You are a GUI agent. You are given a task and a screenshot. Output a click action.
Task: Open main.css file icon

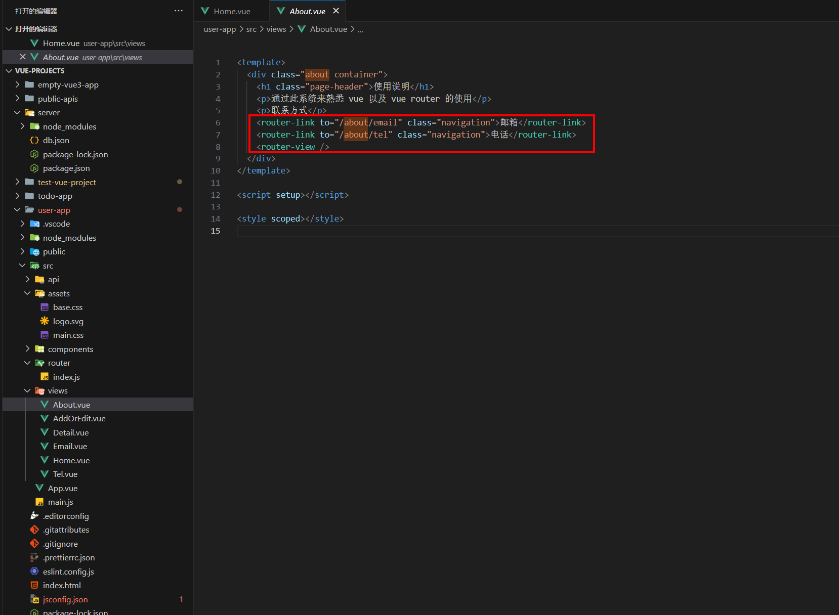tap(45, 335)
